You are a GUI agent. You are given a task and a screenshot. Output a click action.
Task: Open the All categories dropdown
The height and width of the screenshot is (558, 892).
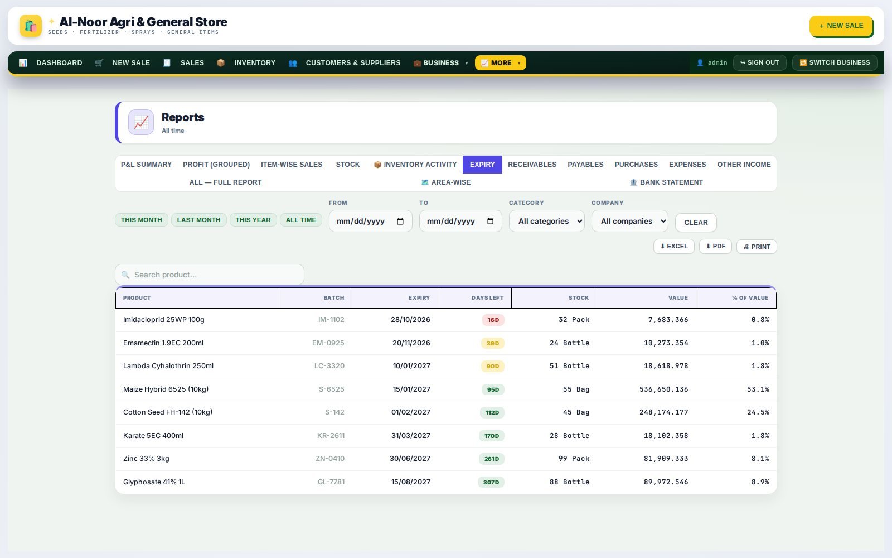[x=547, y=221]
